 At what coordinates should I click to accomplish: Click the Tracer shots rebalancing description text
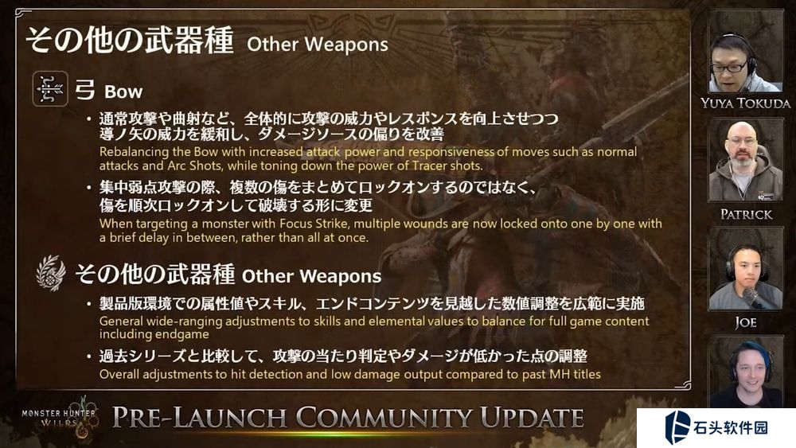point(368,159)
